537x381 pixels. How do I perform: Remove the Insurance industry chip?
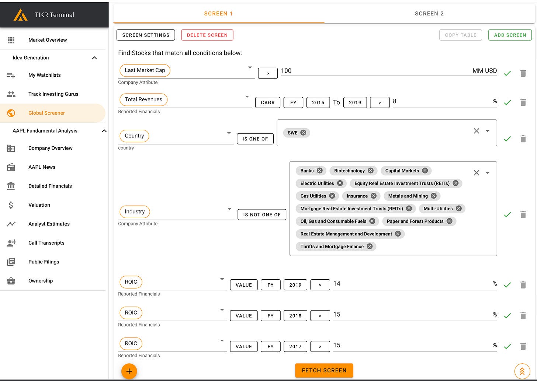[374, 196]
